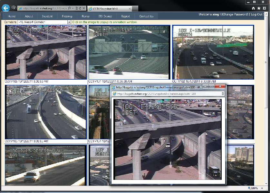Click the scrollbar down arrow
Image resolution: width=270 pixels, height=193 pixels.
pyautogui.click(x=266, y=184)
